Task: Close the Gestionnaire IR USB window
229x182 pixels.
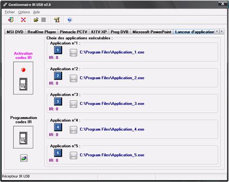Action: click(223, 4)
